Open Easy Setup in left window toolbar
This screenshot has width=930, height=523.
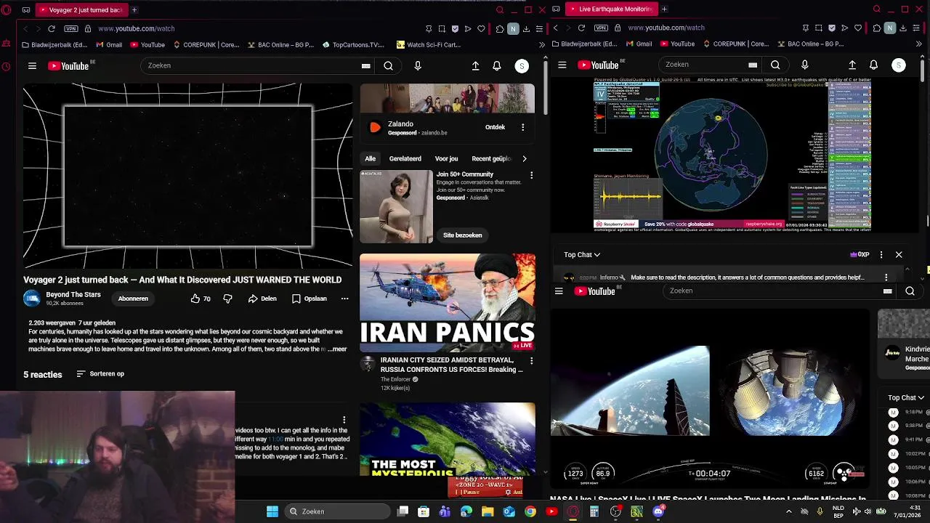point(539,28)
